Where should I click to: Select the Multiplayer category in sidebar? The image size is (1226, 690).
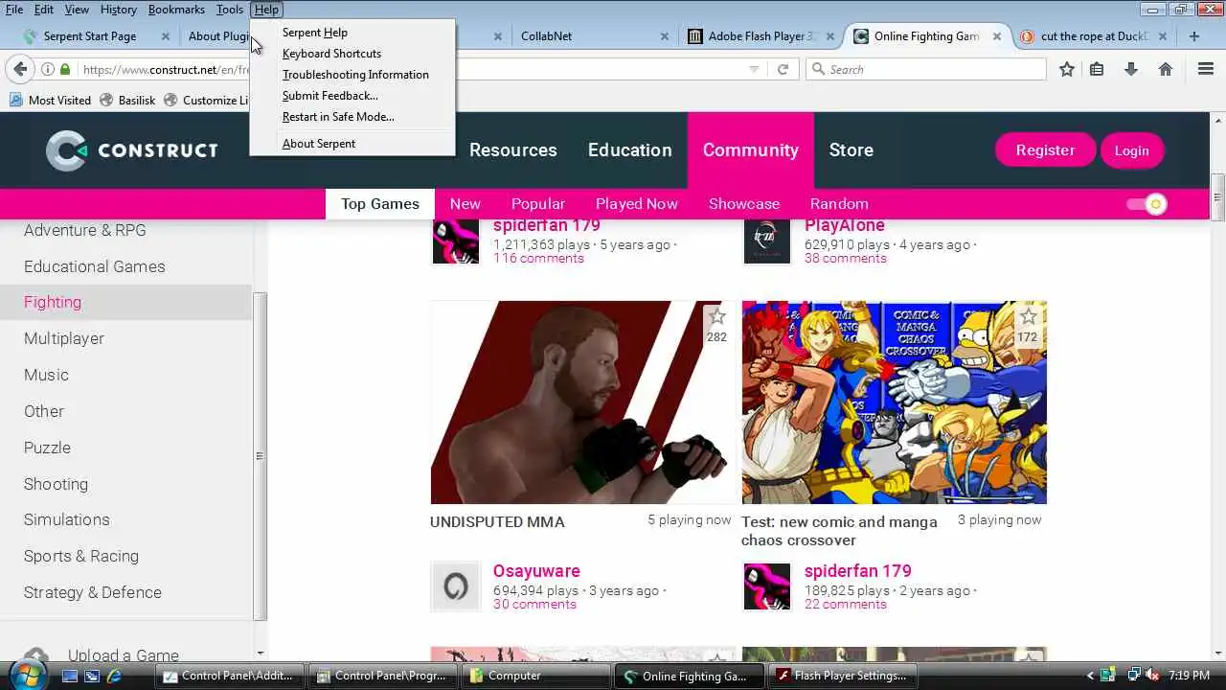pos(64,338)
